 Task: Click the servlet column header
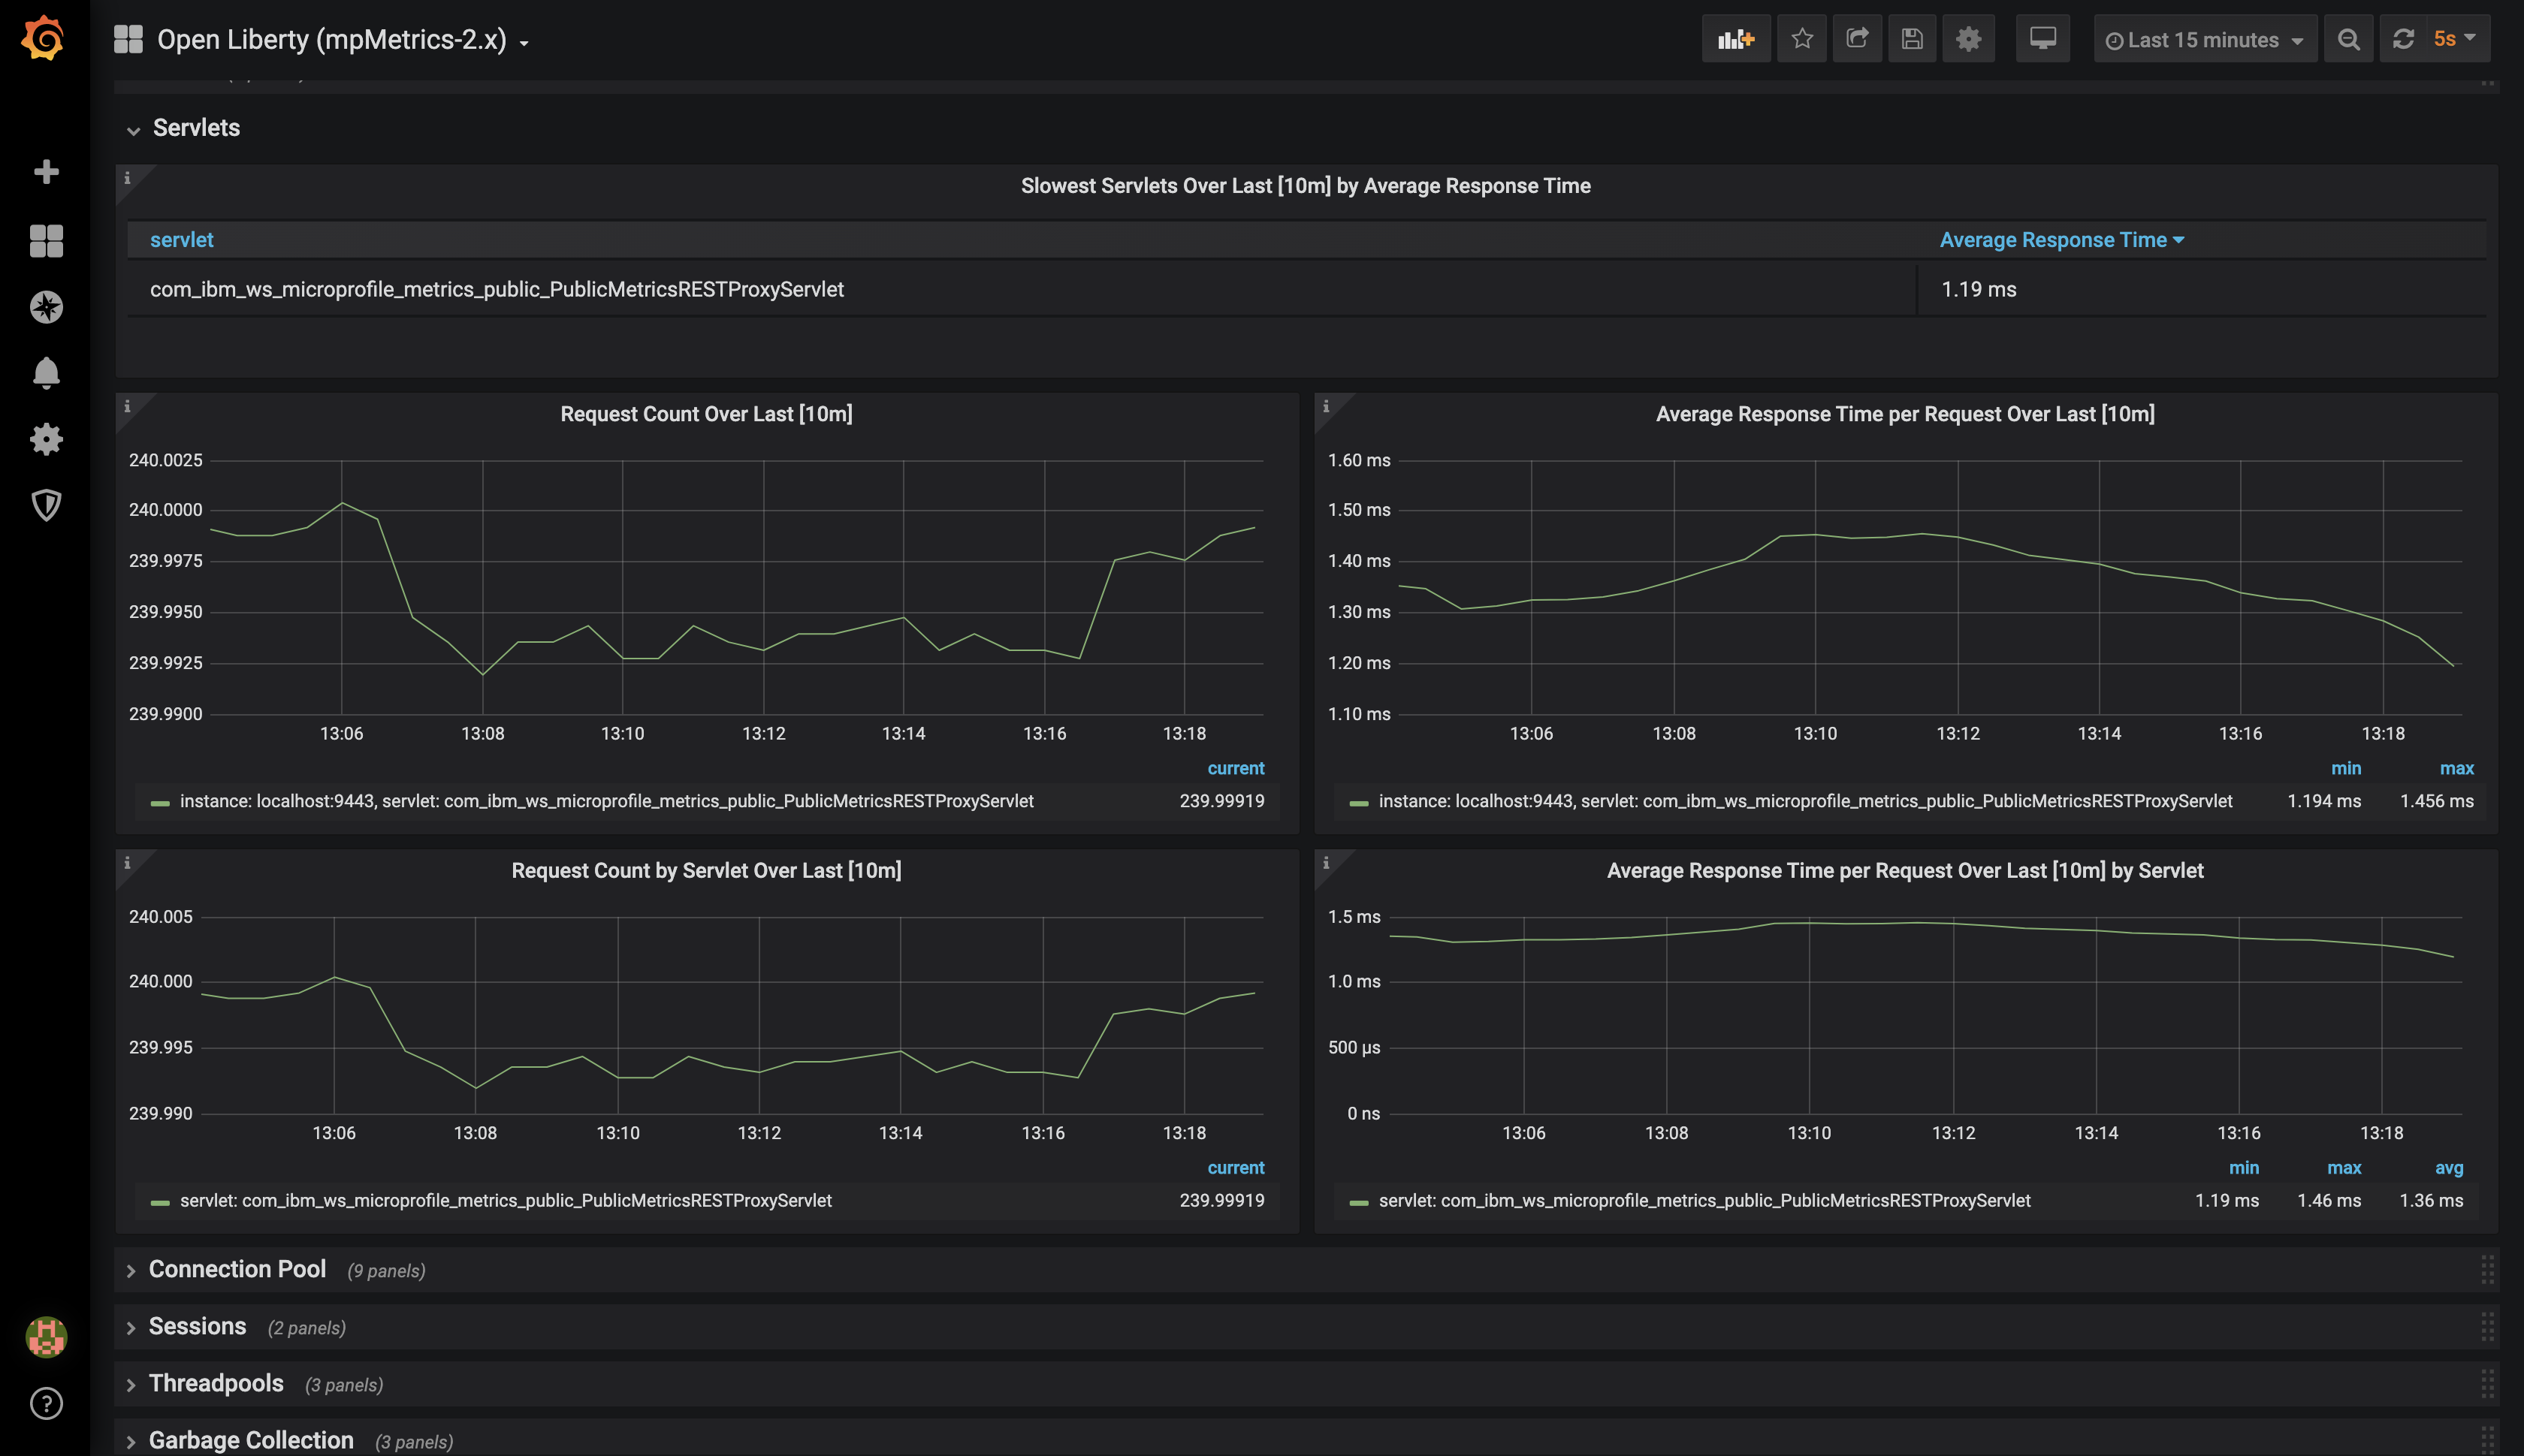(181, 240)
